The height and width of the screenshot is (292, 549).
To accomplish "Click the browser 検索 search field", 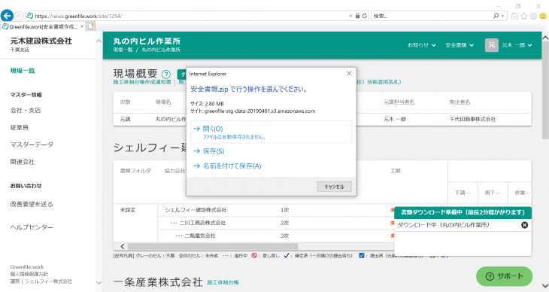I will [432, 16].
